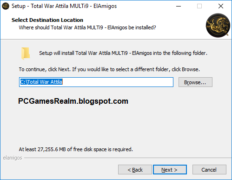Click blank space inside destination folder field
Viewport: 232px width, 180px height.
(x=118, y=82)
